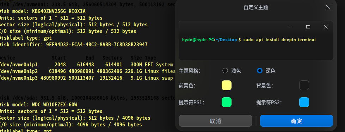Click the 背景色 label

pyautogui.click(x=264, y=86)
